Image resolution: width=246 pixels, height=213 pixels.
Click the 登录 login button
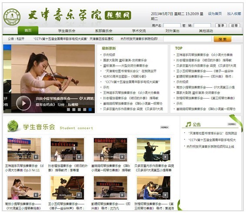221,25
